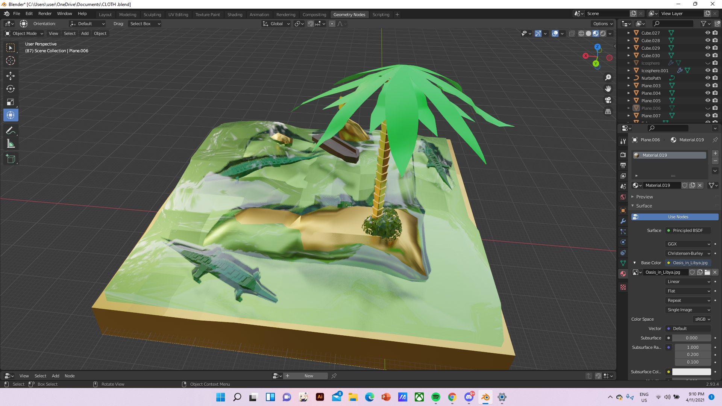Screen dimensions: 722x406
Task: Open the Color Space sRGB dropdown
Action: pyautogui.click(x=702, y=319)
